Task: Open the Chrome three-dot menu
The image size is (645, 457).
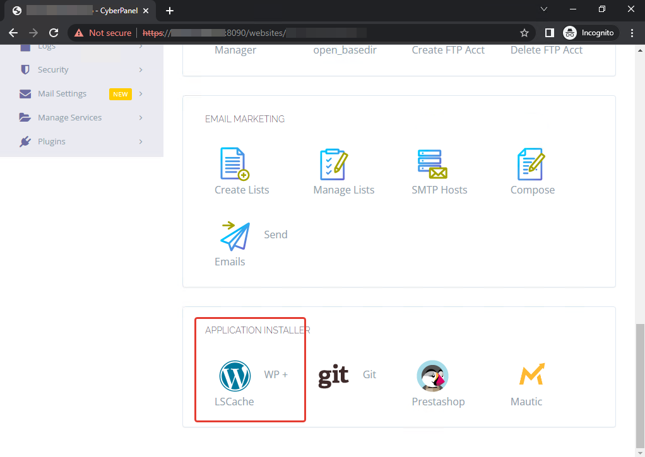Action: click(x=632, y=33)
